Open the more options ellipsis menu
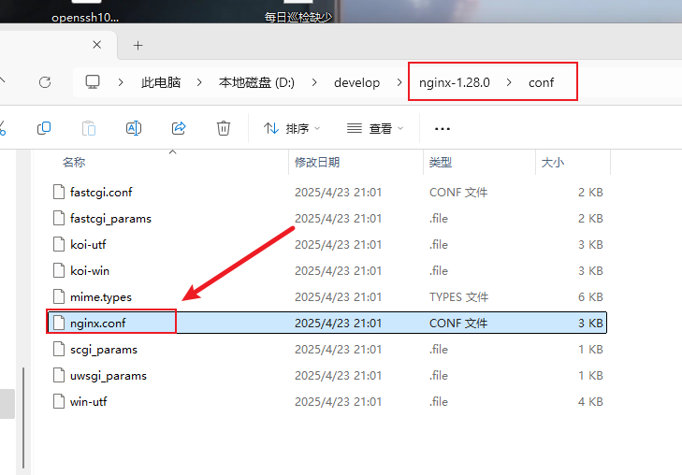This screenshot has width=682, height=475. pyautogui.click(x=443, y=129)
